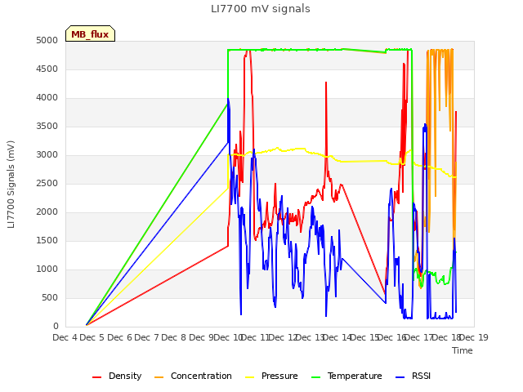Click the Dec 13 date tick
This screenshot has height=392, width=523.
point(311,337)
